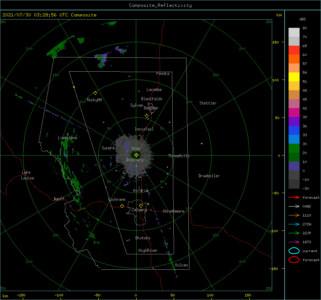Select the lightest gray 80 dBZ swatch
The height and width of the screenshot is (300, 321).
pyautogui.click(x=294, y=32)
